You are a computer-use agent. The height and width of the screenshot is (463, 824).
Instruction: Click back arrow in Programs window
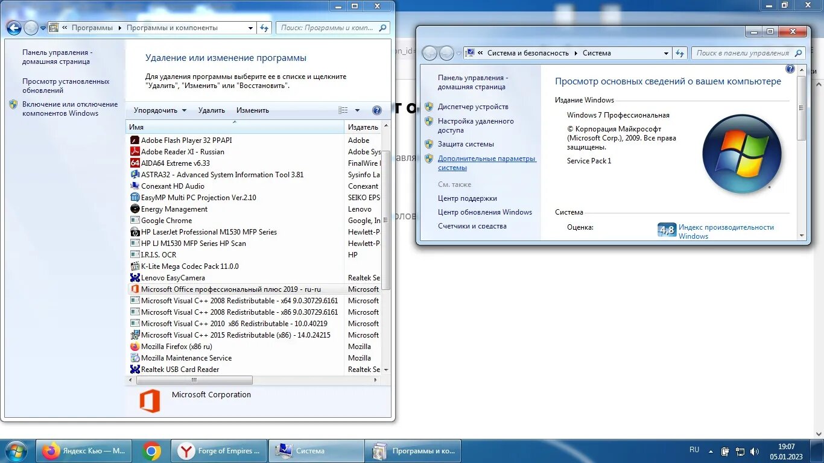(x=14, y=28)
